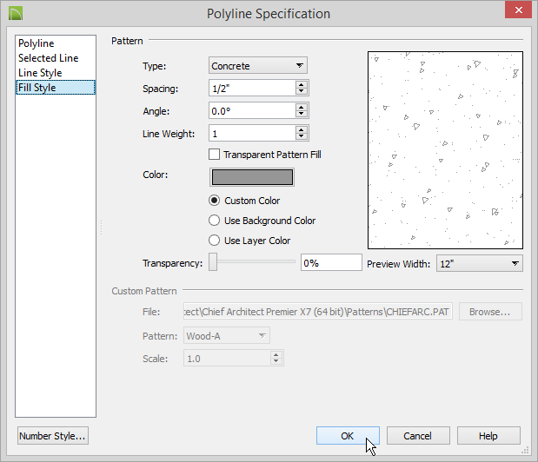
Task: Decrease Line Weight with the down arrow
Action: point(302,136)
